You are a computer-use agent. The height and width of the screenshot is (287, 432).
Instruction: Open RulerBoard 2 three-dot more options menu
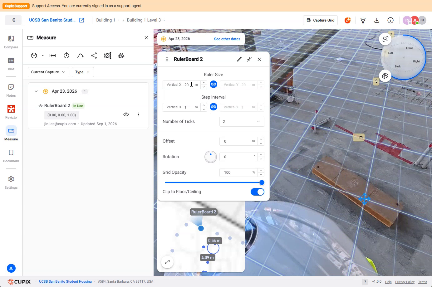pyautogui.click(x=139, y=114)
